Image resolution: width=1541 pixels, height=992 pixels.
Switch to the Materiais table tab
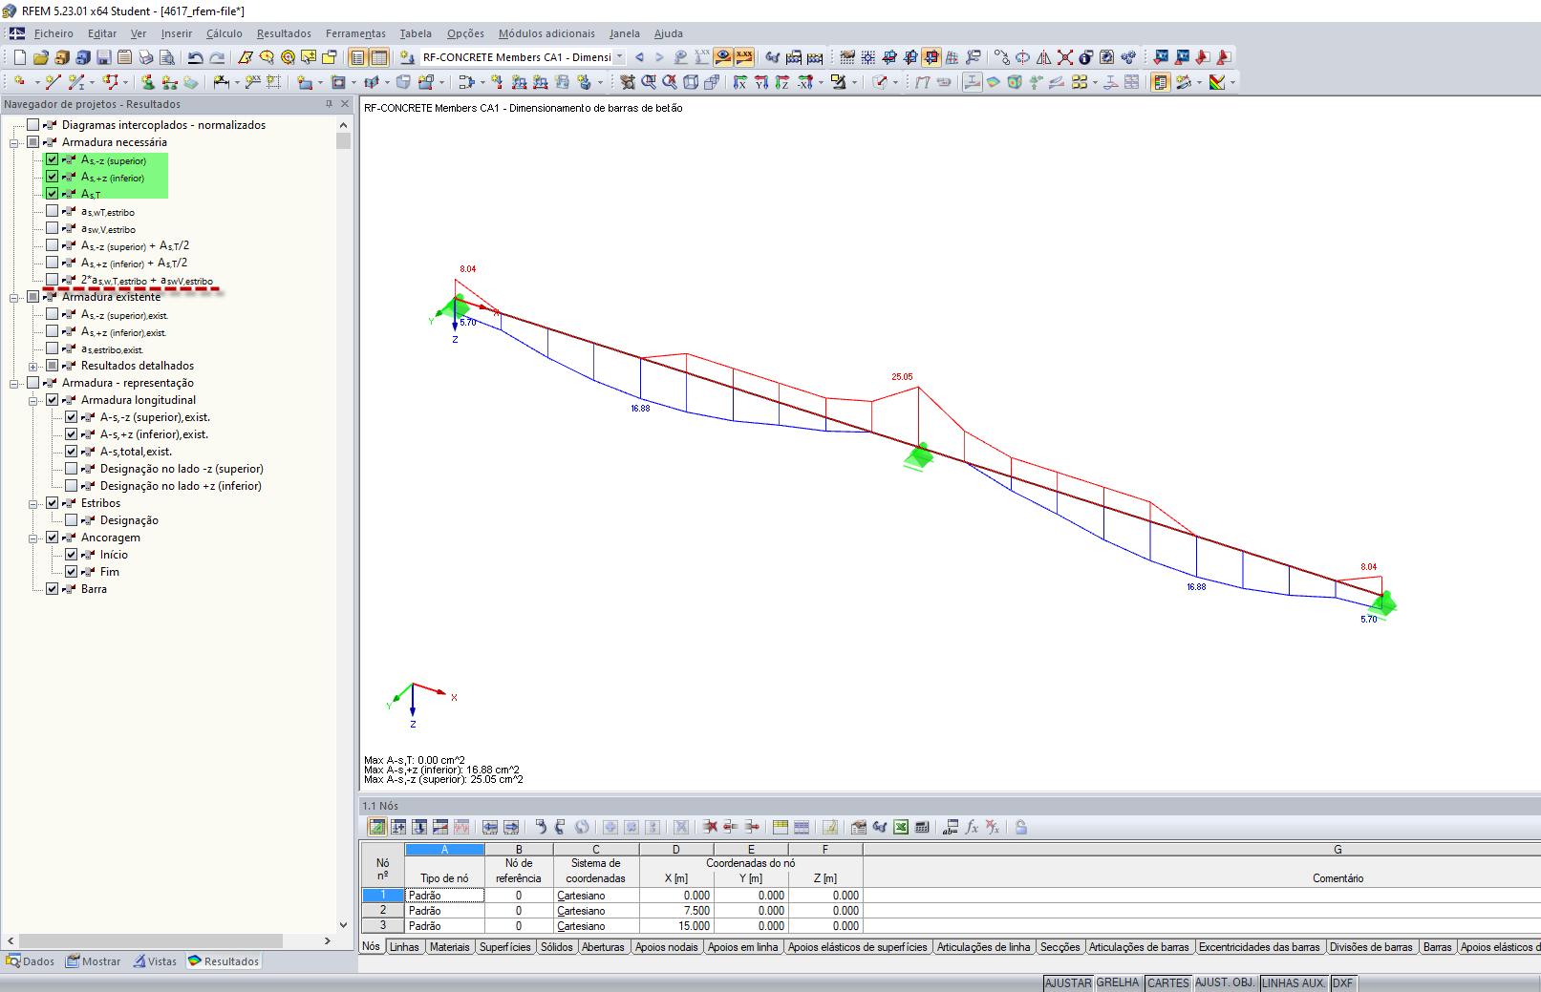click(x=449, y=947)
